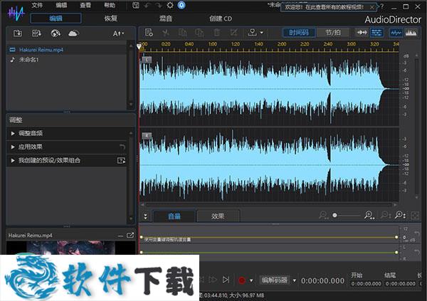Click the export/produce audio icon
Viewport: 427px width, 301px height.
click(36, 33)
